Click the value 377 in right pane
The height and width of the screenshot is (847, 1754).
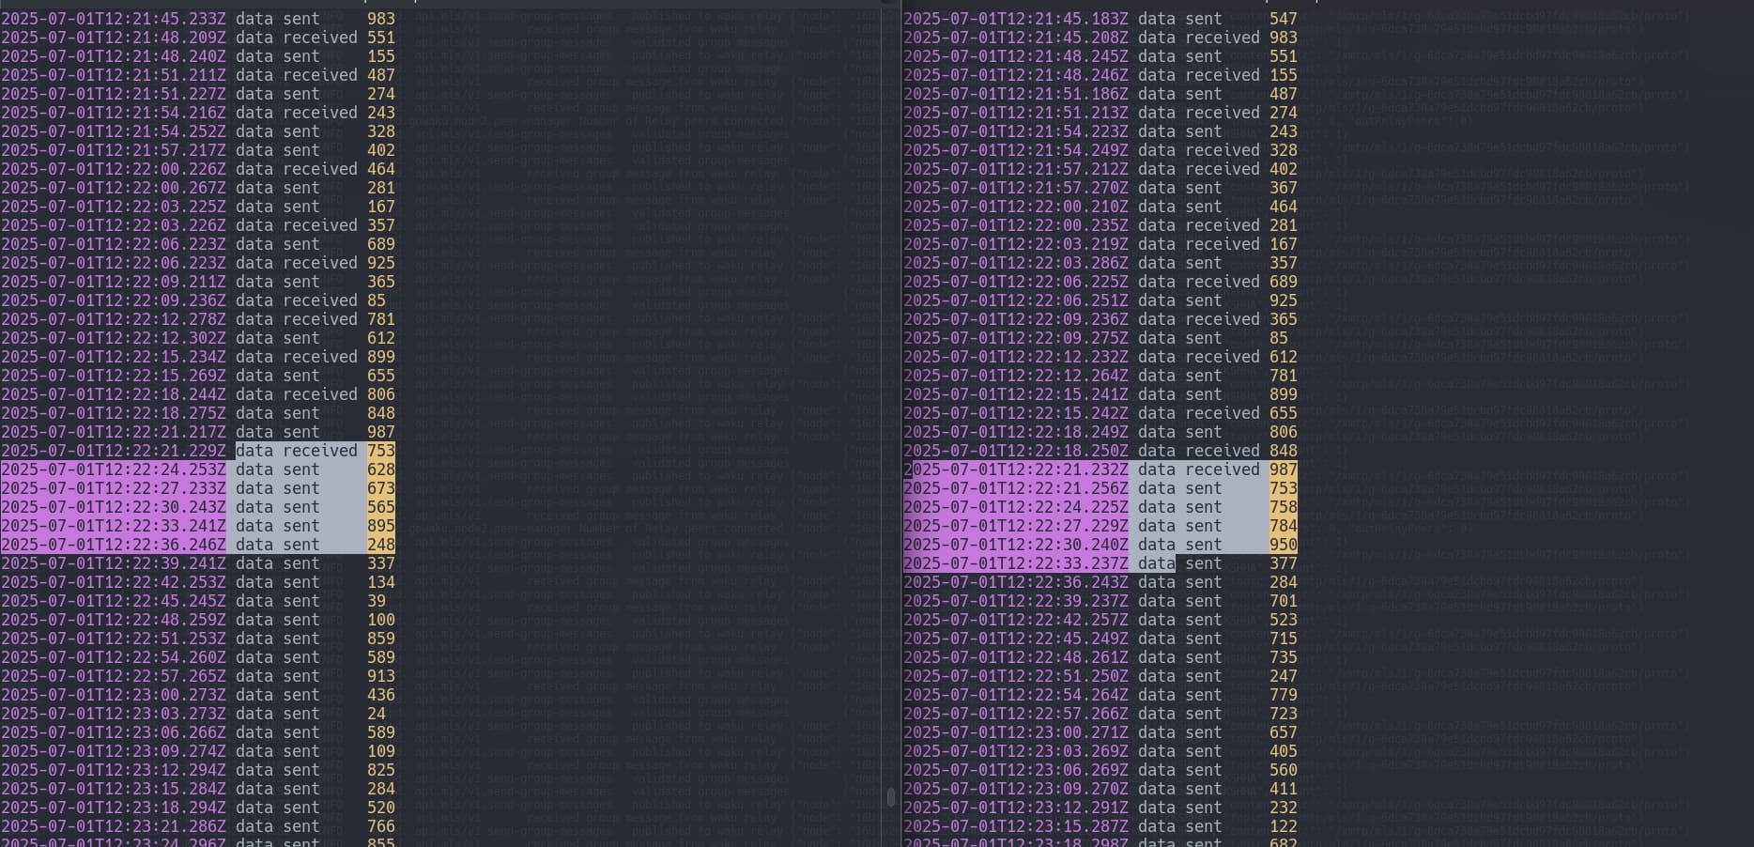pos(1283,563)
